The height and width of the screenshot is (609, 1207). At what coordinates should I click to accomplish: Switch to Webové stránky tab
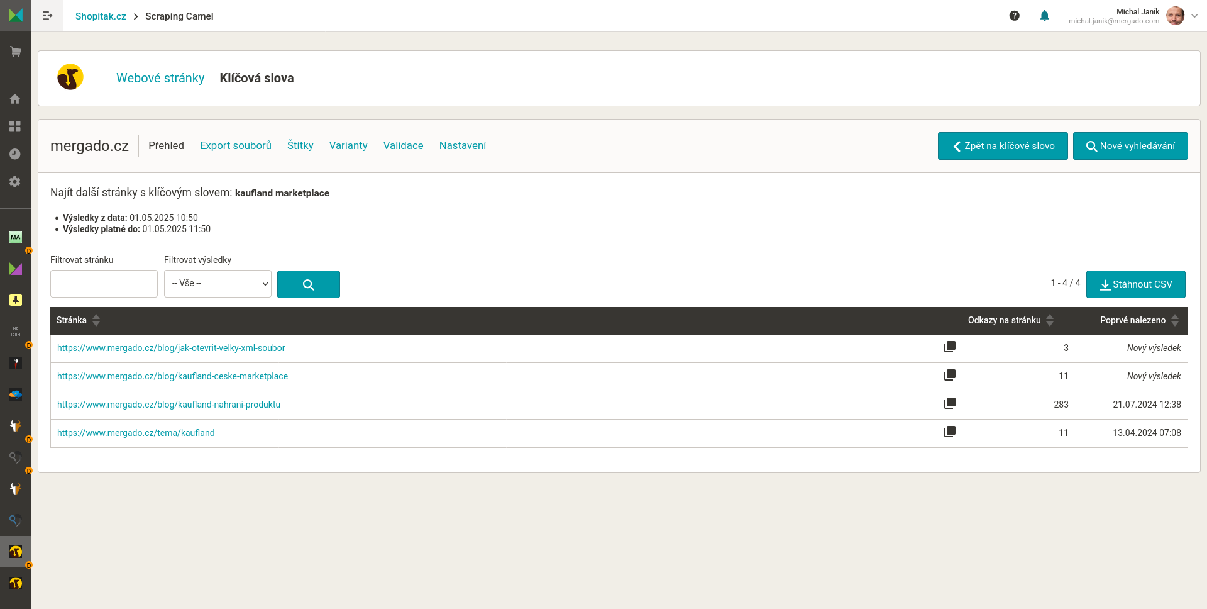tap(160, 78)
